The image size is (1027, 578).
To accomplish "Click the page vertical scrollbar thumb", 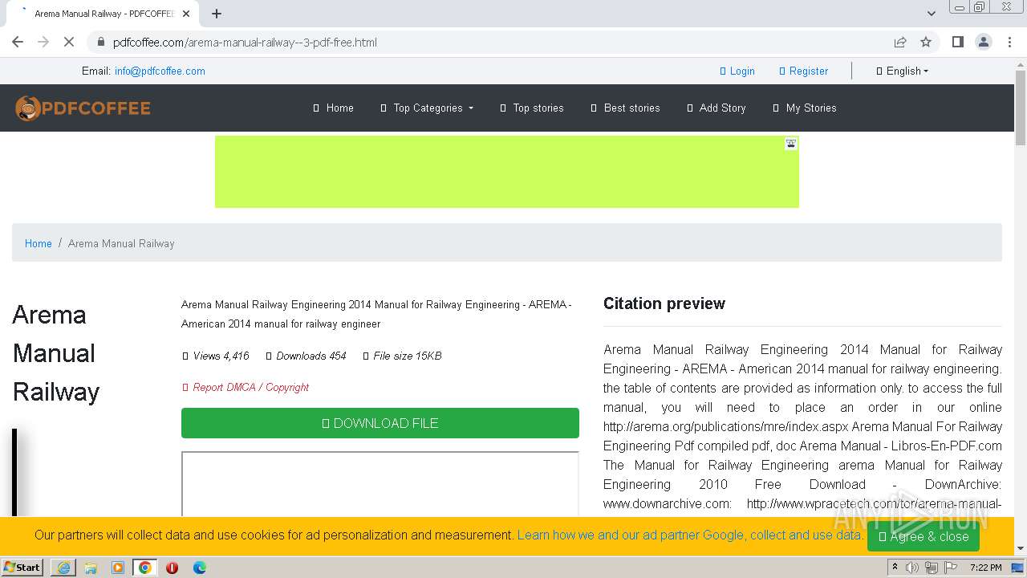I will click(1021, 108).
